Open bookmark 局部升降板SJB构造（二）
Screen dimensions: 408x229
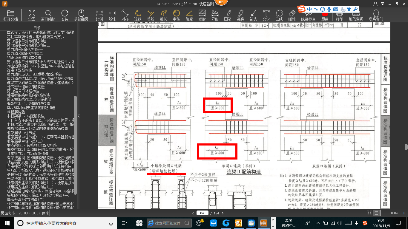point(26,199)
